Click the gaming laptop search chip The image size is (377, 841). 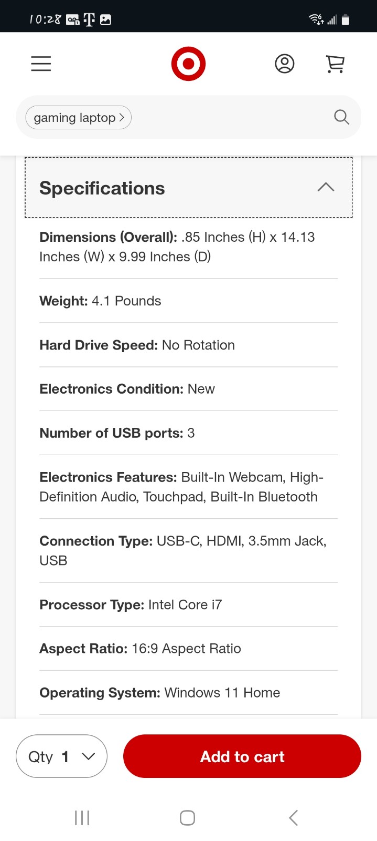(x=79, y=118)
